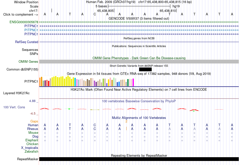Open the RepeatMasker track label
239x165 pixels.
[x=28, y=159]
